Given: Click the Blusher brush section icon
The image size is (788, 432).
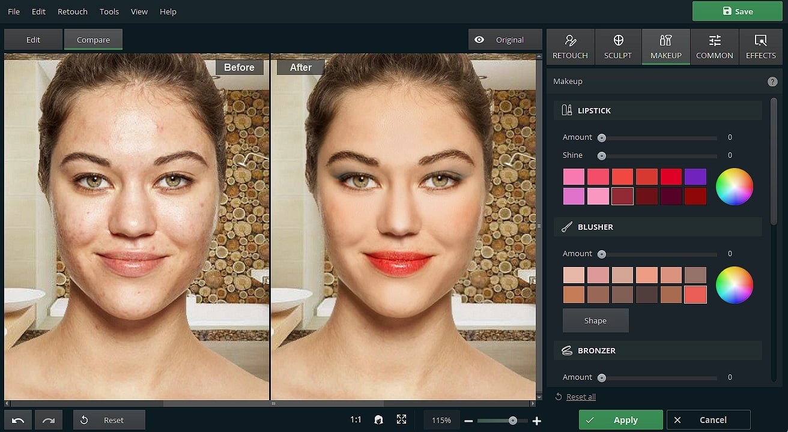Looking at the screenshot, I should click(x=566, y=227).
